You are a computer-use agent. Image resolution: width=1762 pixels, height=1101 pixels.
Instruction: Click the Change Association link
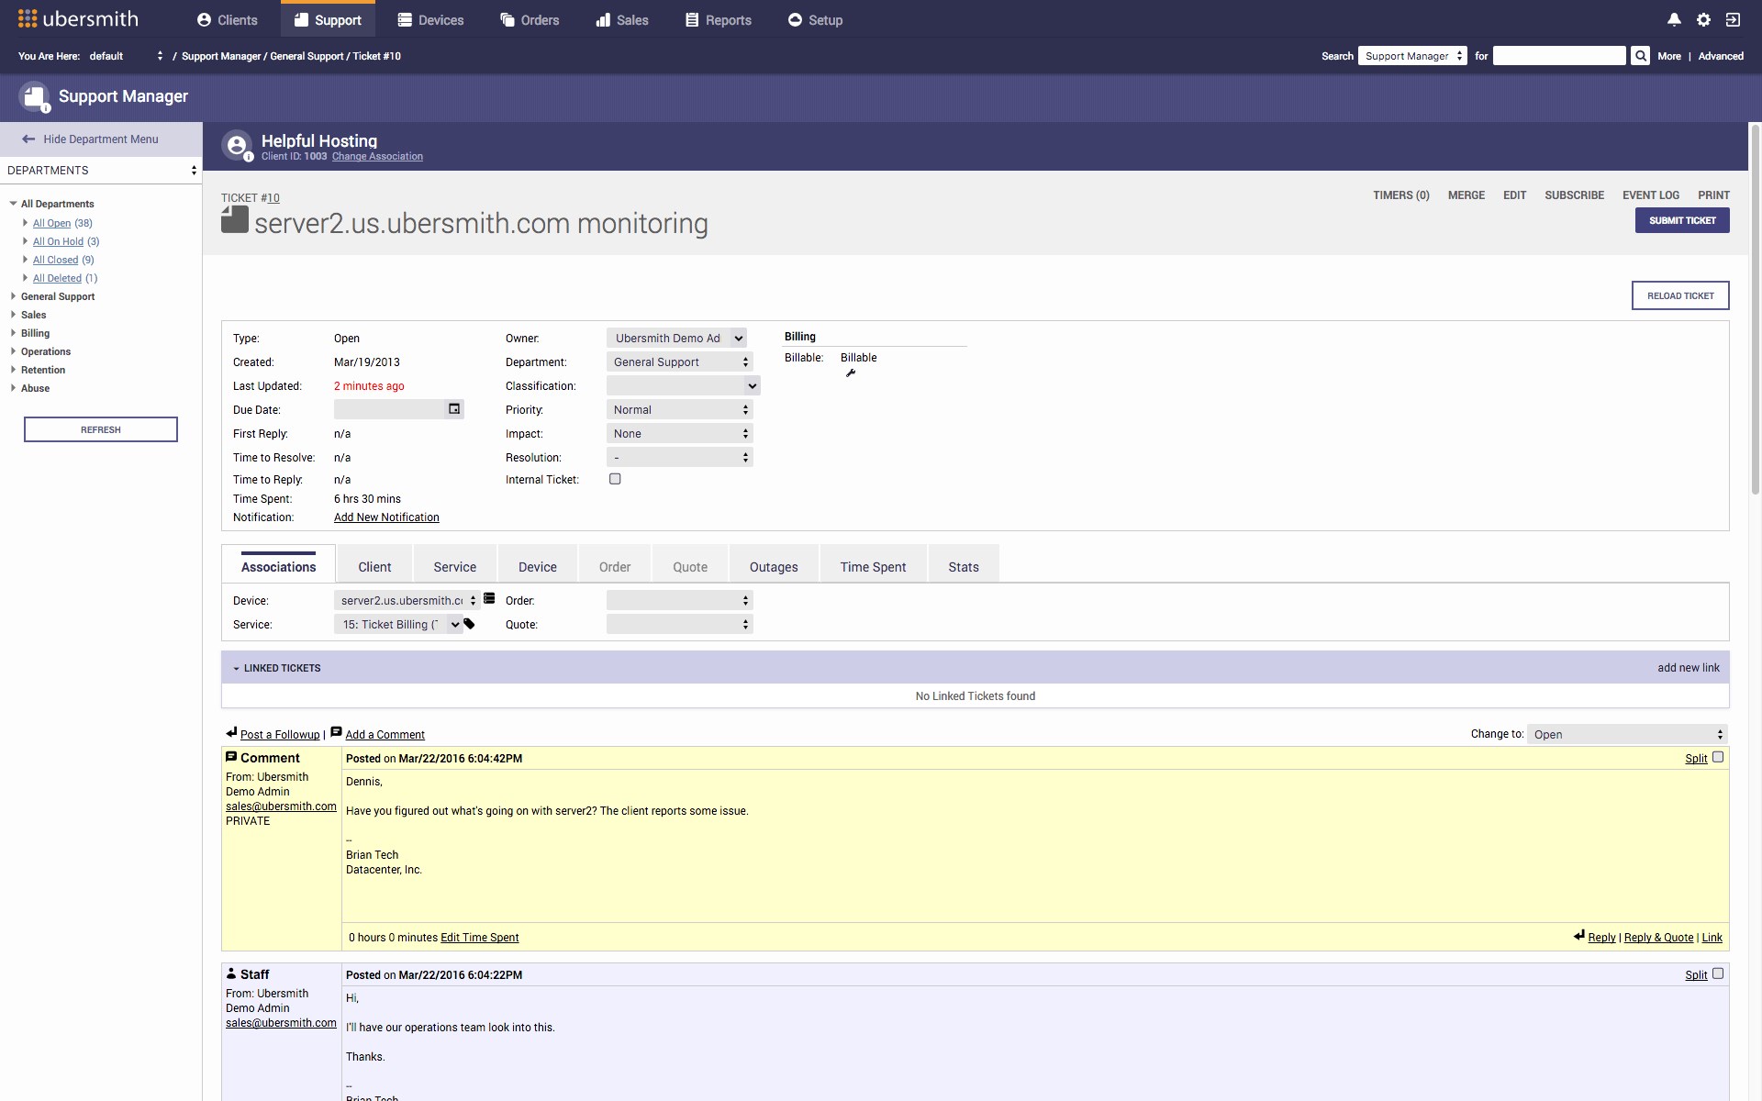(377, 157)
